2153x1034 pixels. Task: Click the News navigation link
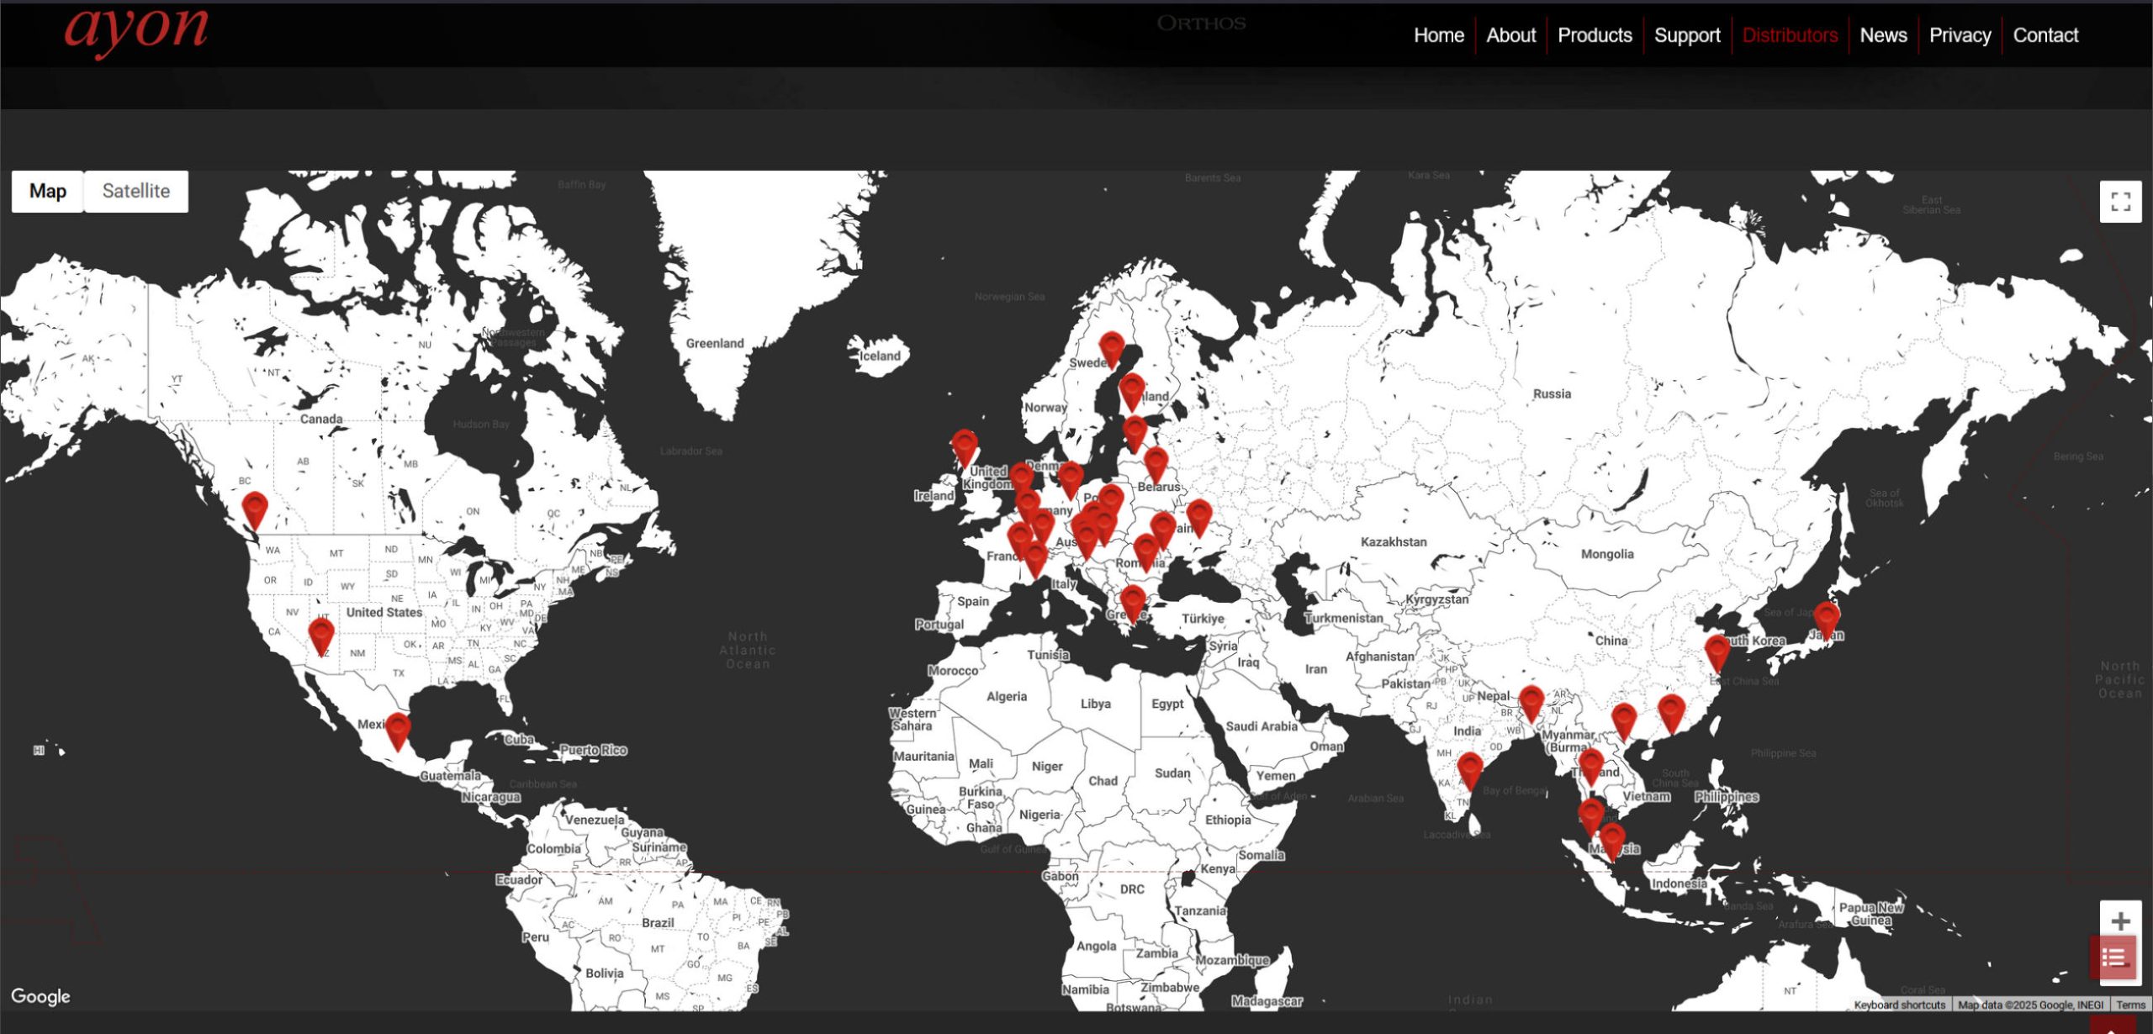[1883, 35]
